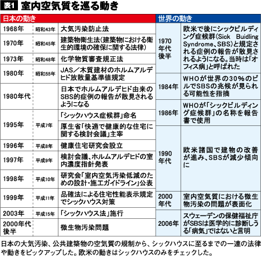Select 'スウェーデンの保健福祉庁' description cell
This screenshot has height=256, width=261.
pos(221,223)
